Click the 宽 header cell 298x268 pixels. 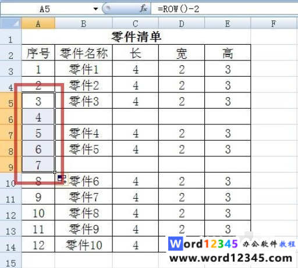182,53
